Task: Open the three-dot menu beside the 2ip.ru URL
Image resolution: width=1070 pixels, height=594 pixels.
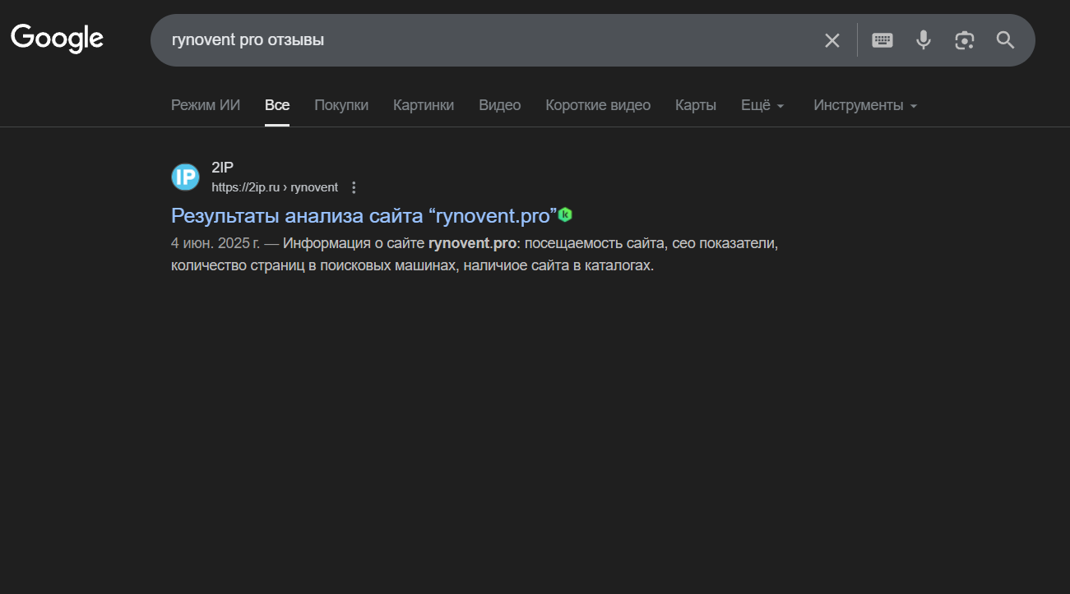Action: click(354, 187)
